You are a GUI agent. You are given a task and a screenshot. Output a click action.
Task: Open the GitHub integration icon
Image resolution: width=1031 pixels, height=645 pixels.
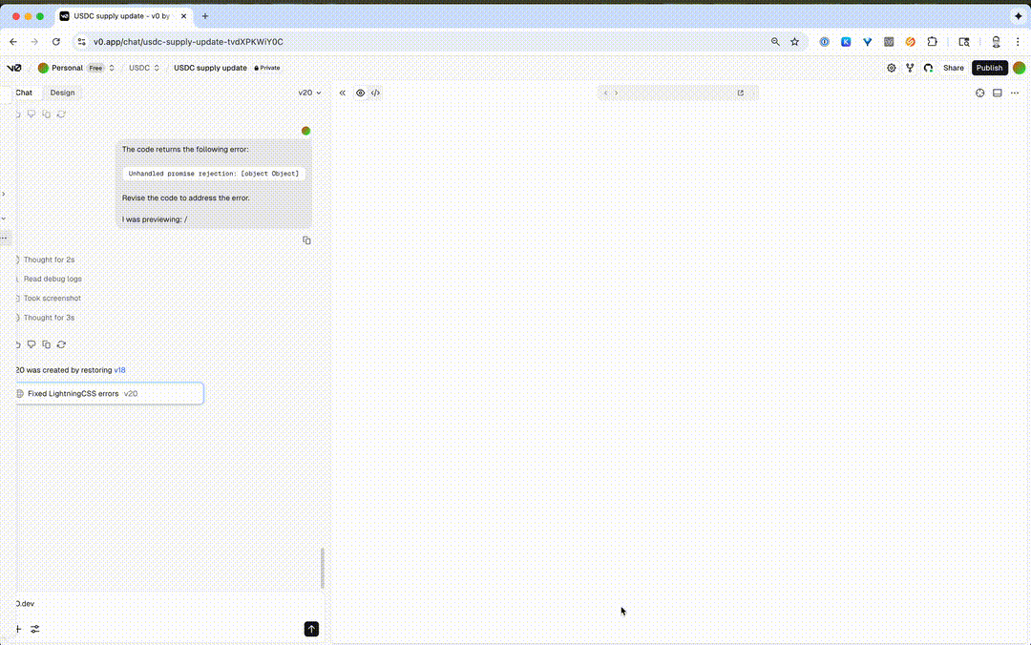pos(928,68)
